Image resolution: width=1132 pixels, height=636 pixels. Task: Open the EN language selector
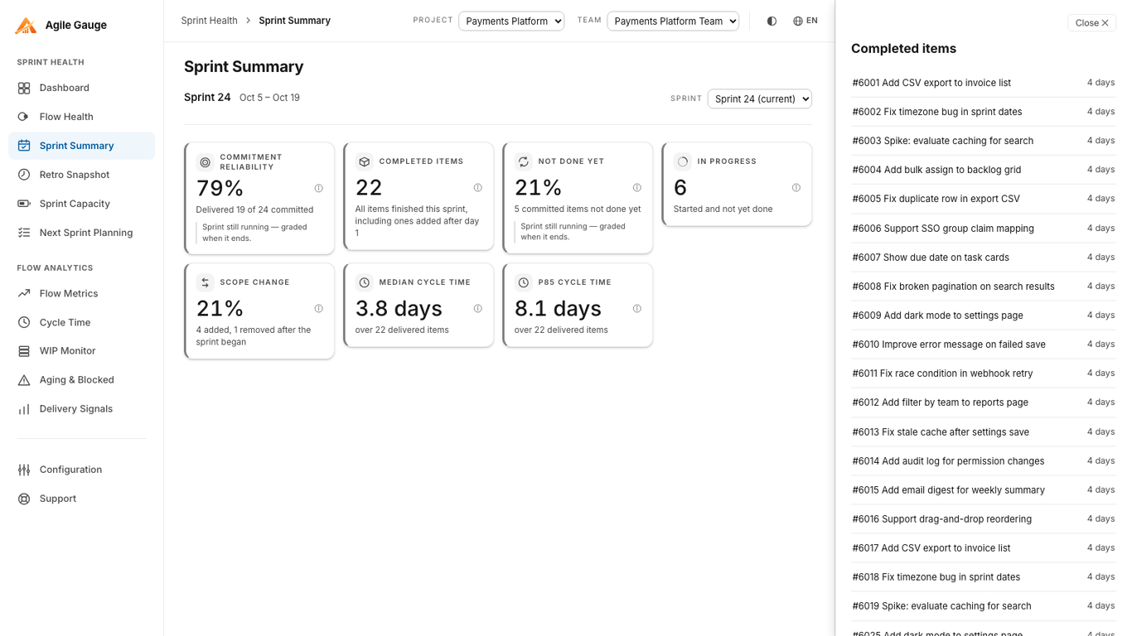point(805,21)
